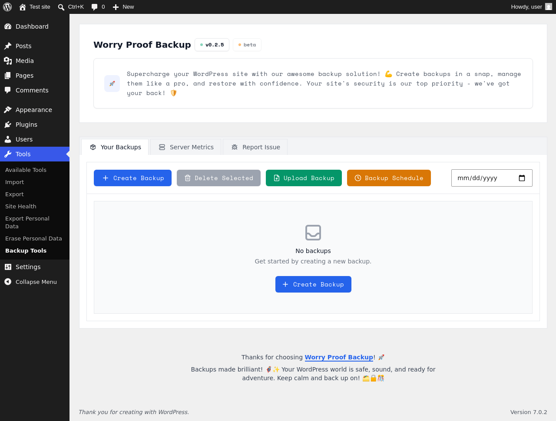
Task: Click the bug icon on Report Issue tab
Action: point(235,147)
